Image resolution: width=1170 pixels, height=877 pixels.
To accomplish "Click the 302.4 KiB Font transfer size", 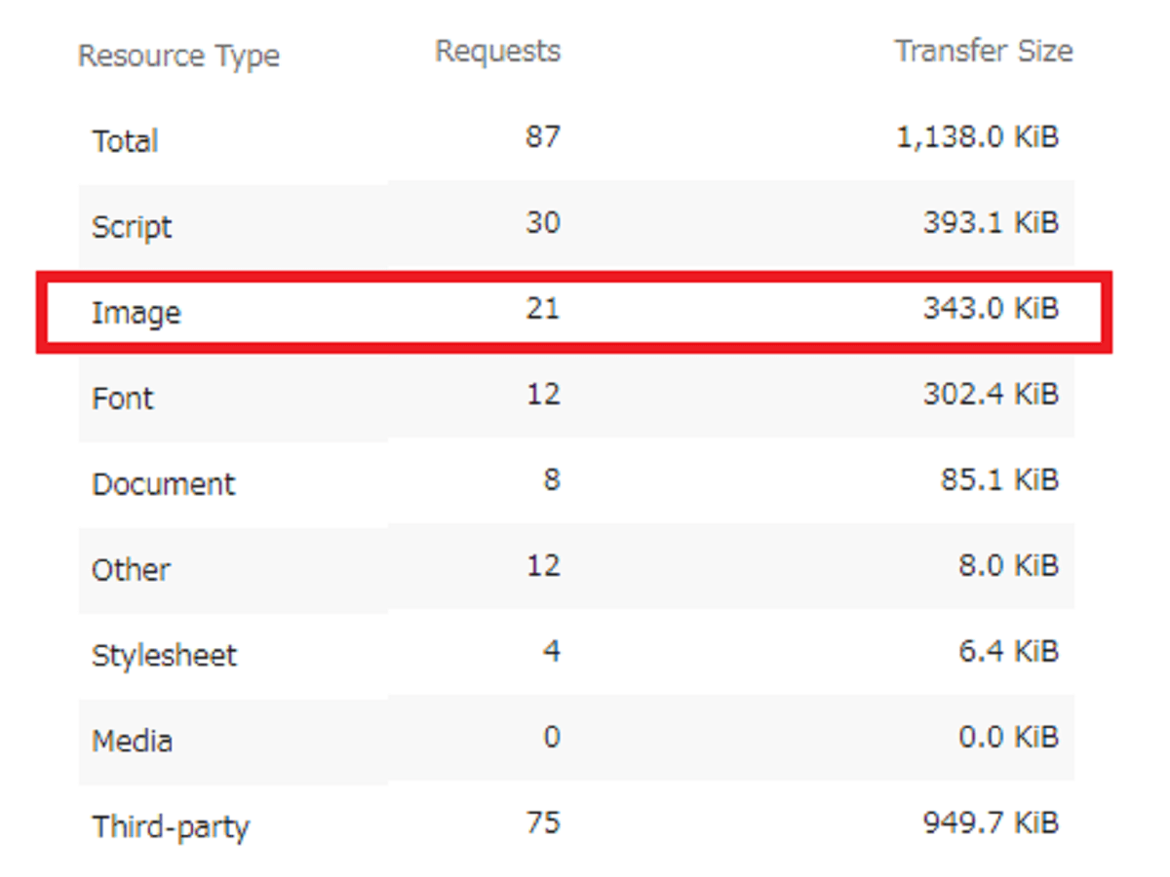I will click(x=991, y=395).
